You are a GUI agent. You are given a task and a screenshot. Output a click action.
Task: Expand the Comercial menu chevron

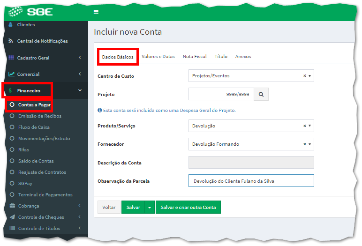80,74
